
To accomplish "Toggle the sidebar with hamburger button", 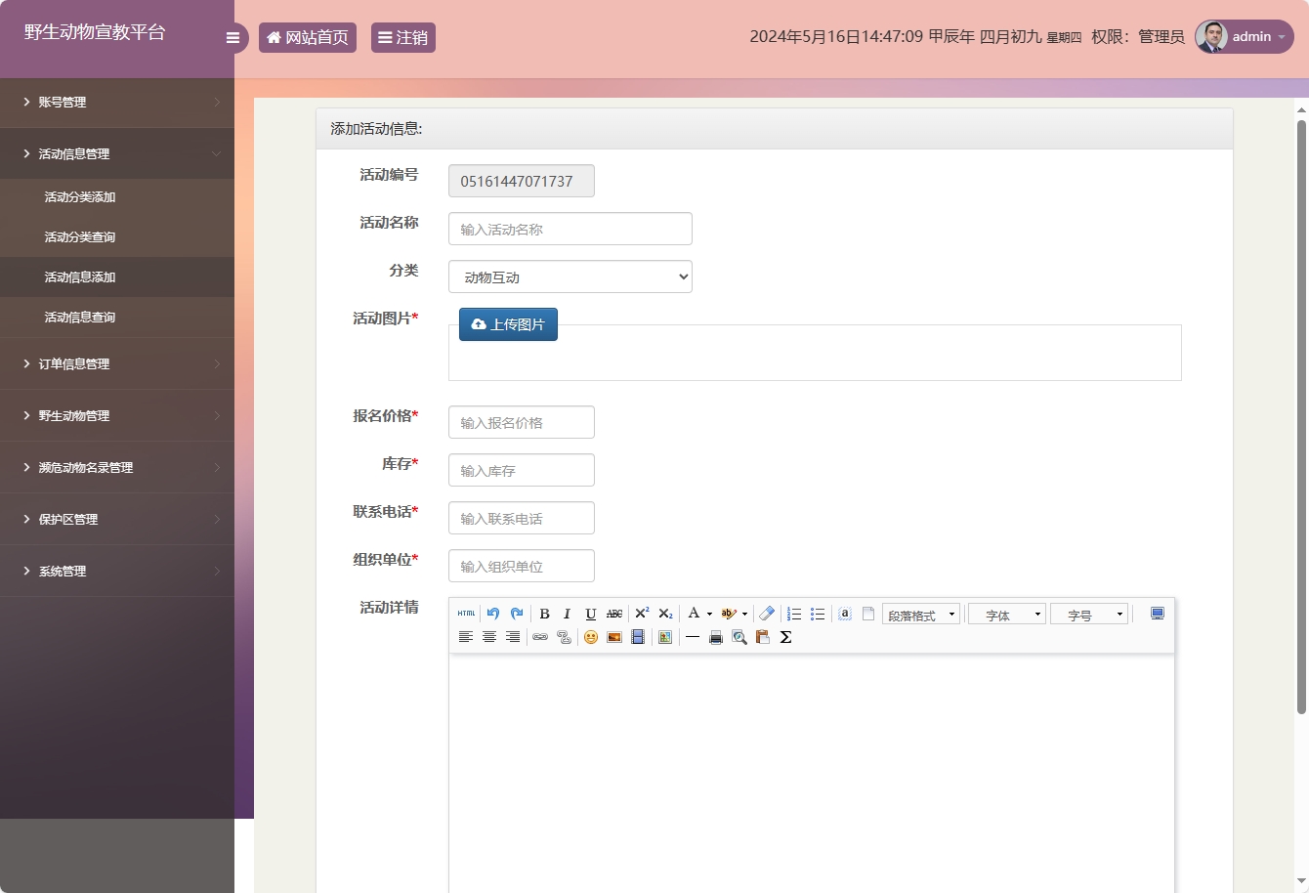I will 232,38.
